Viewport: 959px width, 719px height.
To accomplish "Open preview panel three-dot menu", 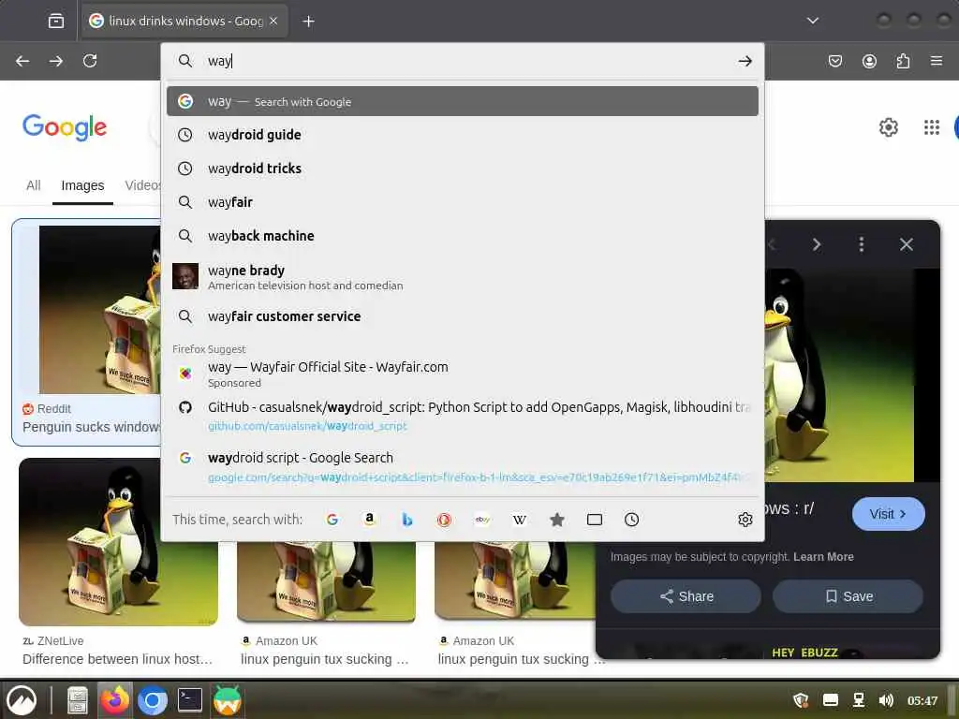I will [862, 244].
